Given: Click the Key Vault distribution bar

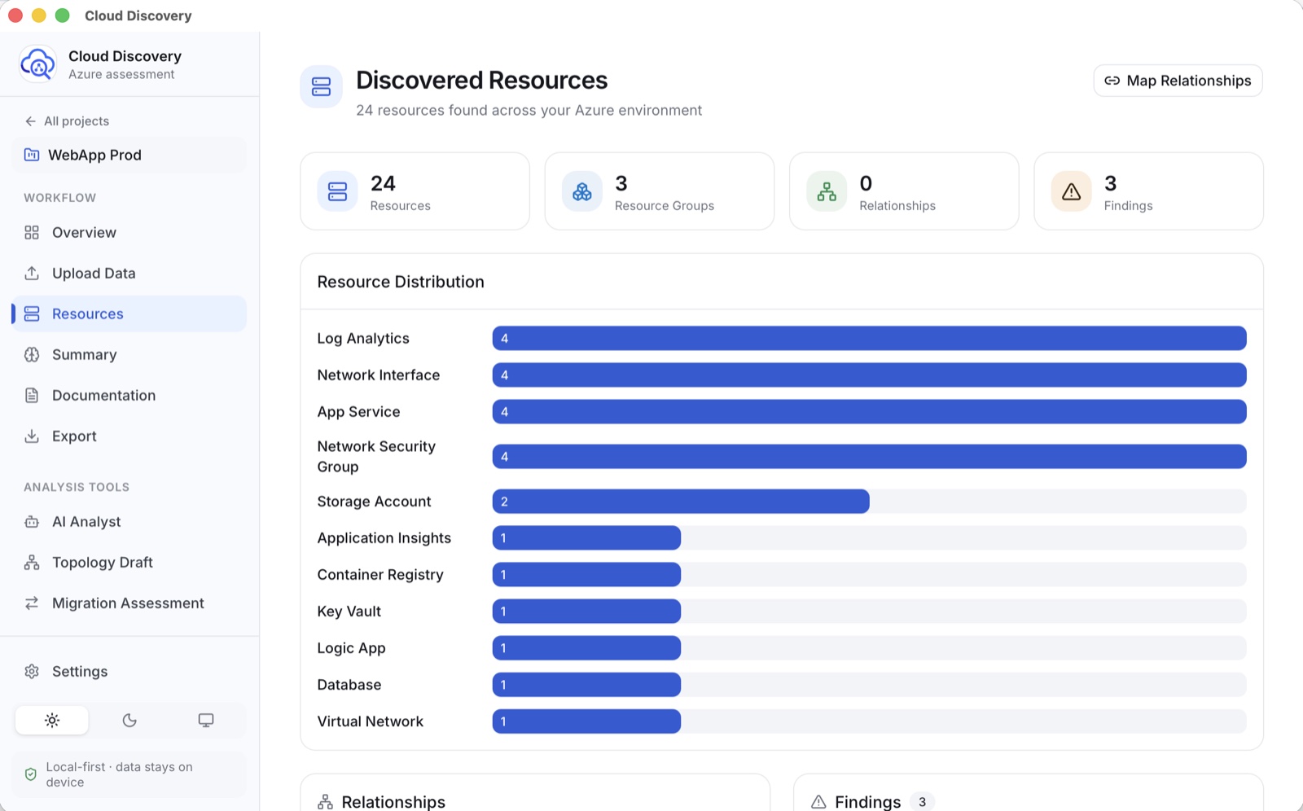Looking at the screenshot, I should click(x=586, y=612).
